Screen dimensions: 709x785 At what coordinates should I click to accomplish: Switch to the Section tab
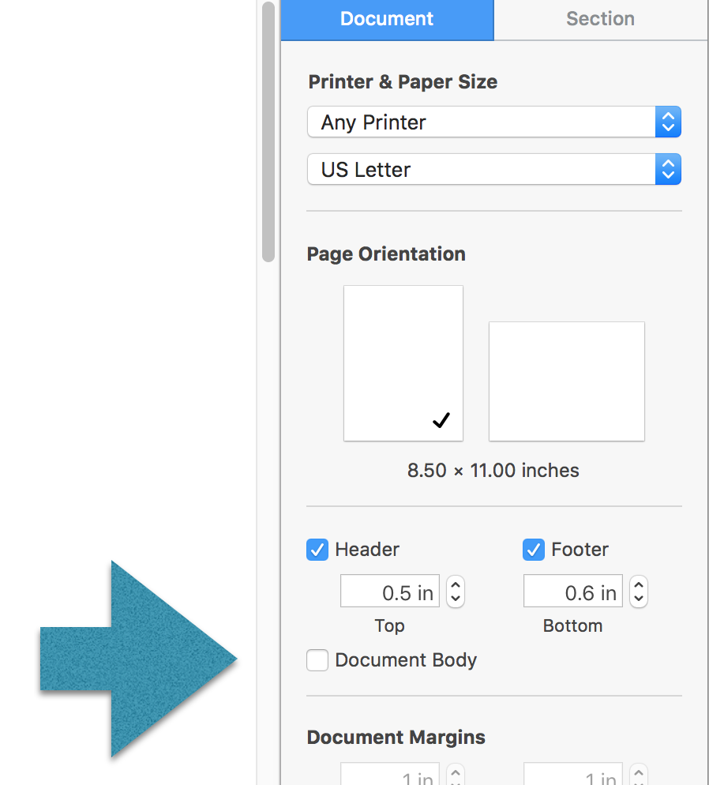(x=600, y=19)
